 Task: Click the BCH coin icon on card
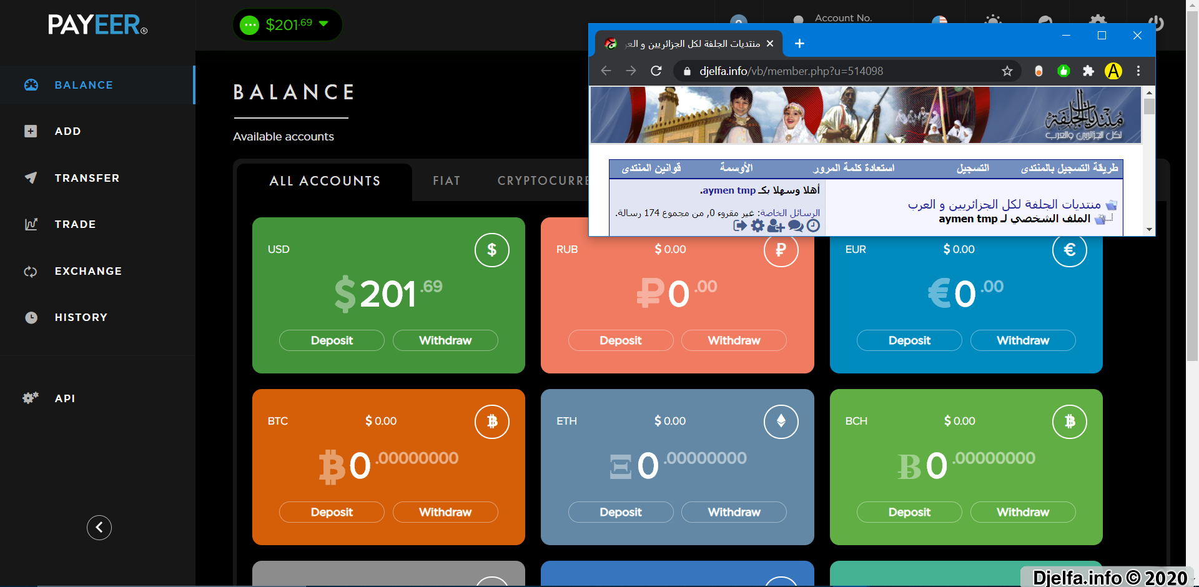click(x=1070, y=422)
